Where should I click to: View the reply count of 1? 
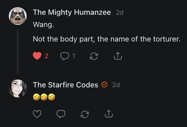[x=74, y=56]
